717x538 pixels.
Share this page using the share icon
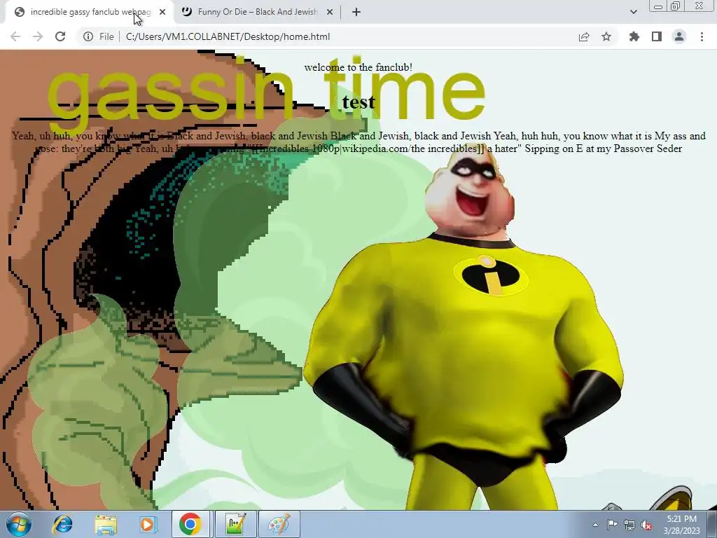(584, 36)
